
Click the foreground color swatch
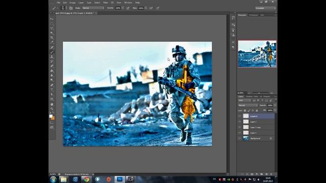click(x=51, y=116)
